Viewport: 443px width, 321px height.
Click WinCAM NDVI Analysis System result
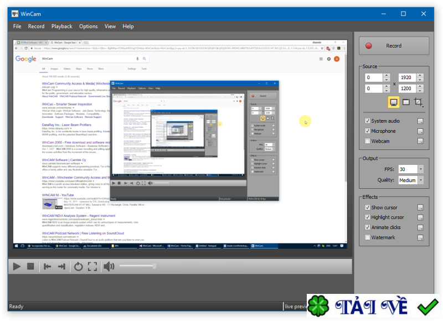pyautogui.click(x=79, y=216)
